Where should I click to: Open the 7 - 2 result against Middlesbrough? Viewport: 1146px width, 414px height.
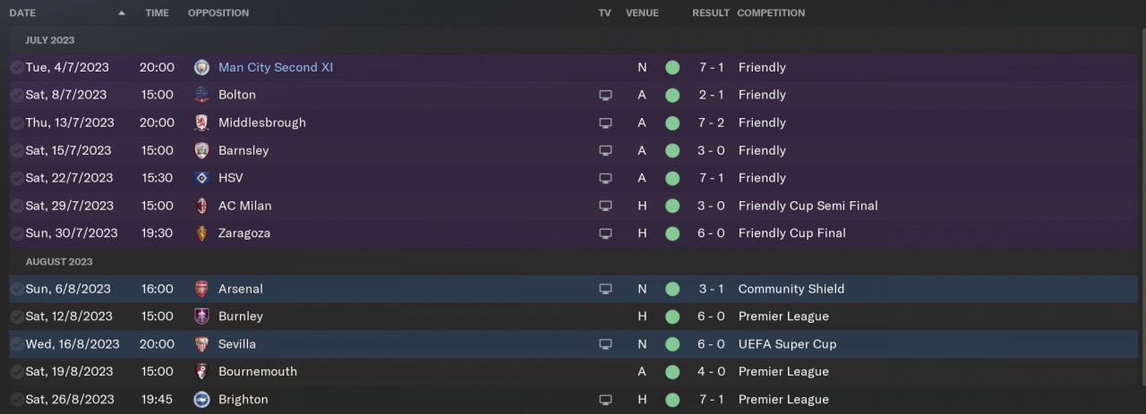(x=710, y=123)
